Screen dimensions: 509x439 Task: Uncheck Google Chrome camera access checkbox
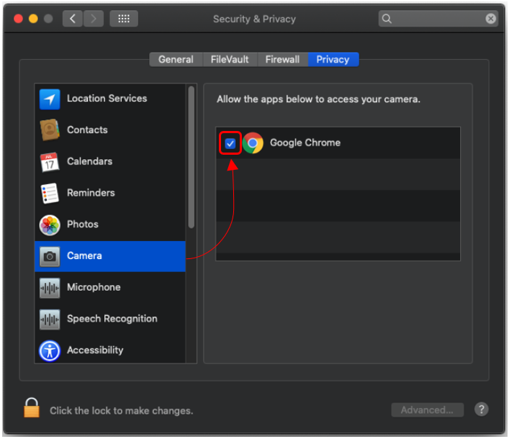[230, 143]
